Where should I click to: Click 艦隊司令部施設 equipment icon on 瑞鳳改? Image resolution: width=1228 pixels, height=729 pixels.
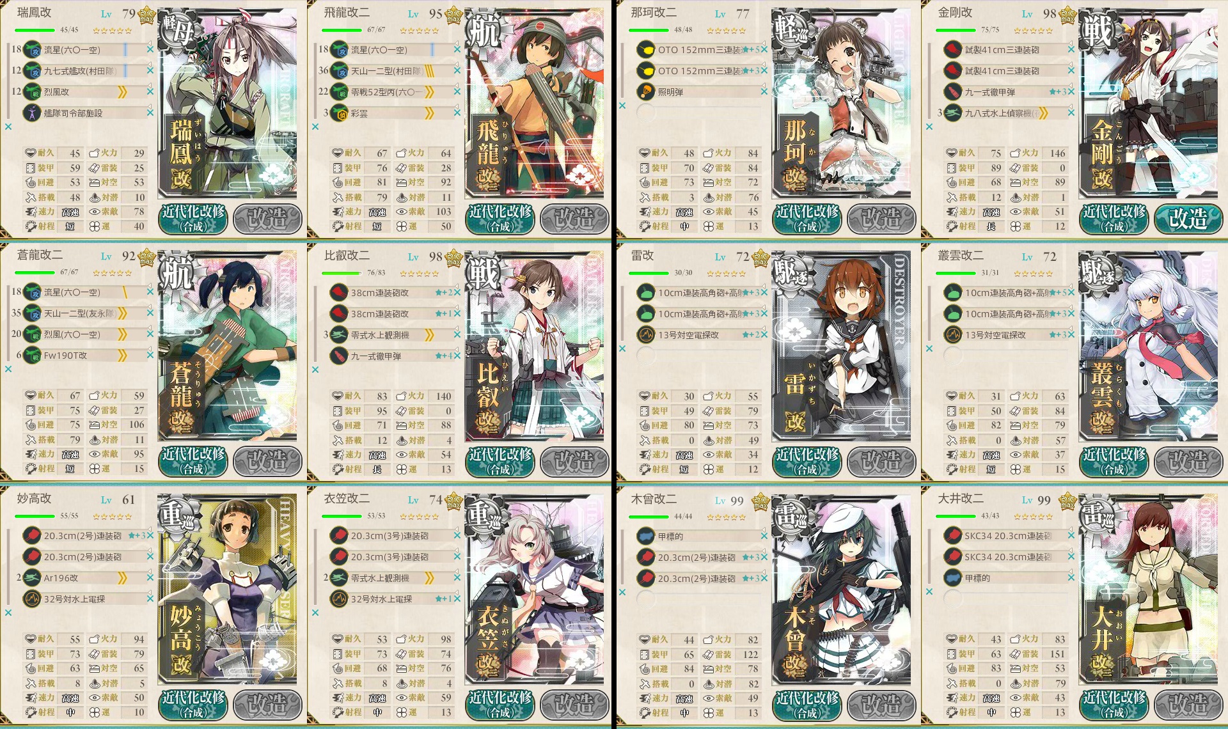pyautogui.click(x=32, y=113)
